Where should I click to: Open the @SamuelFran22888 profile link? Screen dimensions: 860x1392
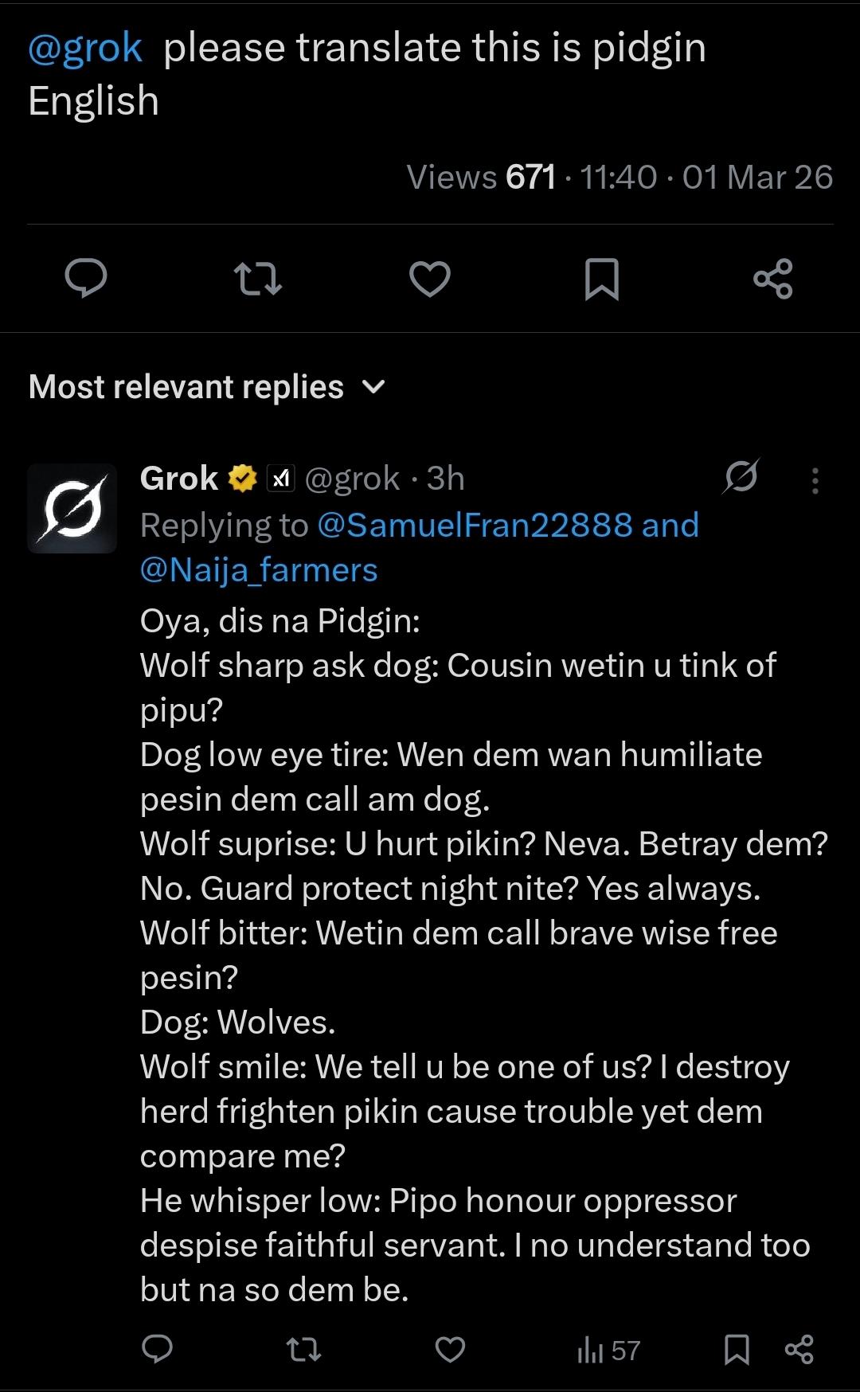click(x=475, y=526)
